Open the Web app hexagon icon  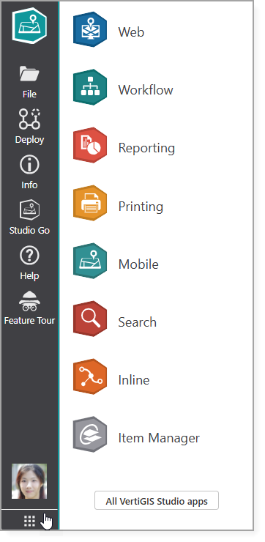tap(90, 29)
